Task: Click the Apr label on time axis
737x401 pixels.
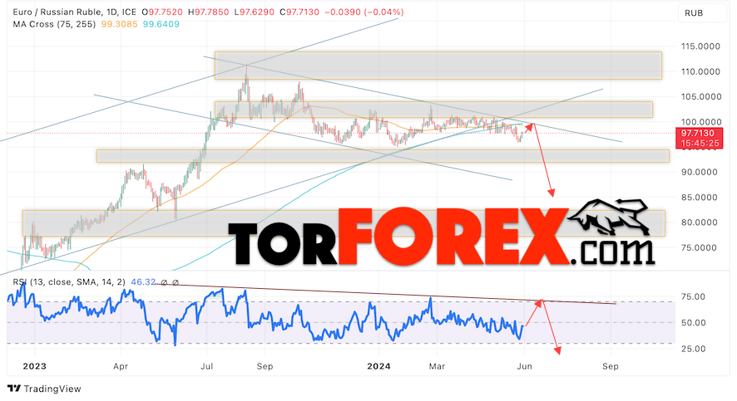Action: [121, 366]
